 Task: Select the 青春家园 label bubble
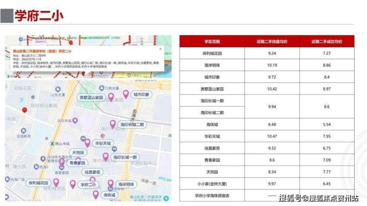(x=77, y=163)
